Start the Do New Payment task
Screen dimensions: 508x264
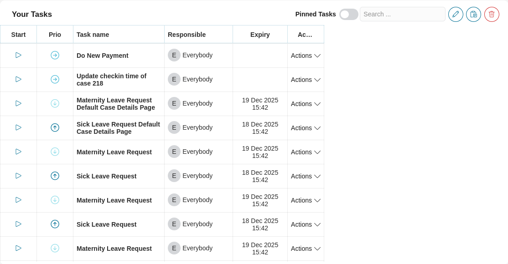[x=18, y=55]
